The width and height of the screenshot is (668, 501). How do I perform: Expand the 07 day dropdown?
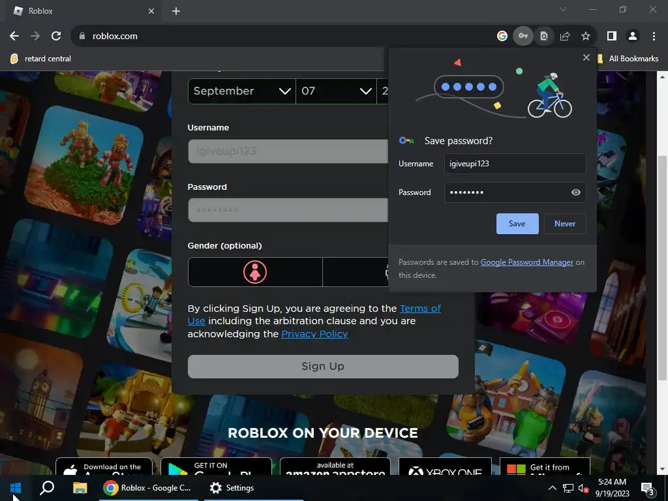[336, 91]
